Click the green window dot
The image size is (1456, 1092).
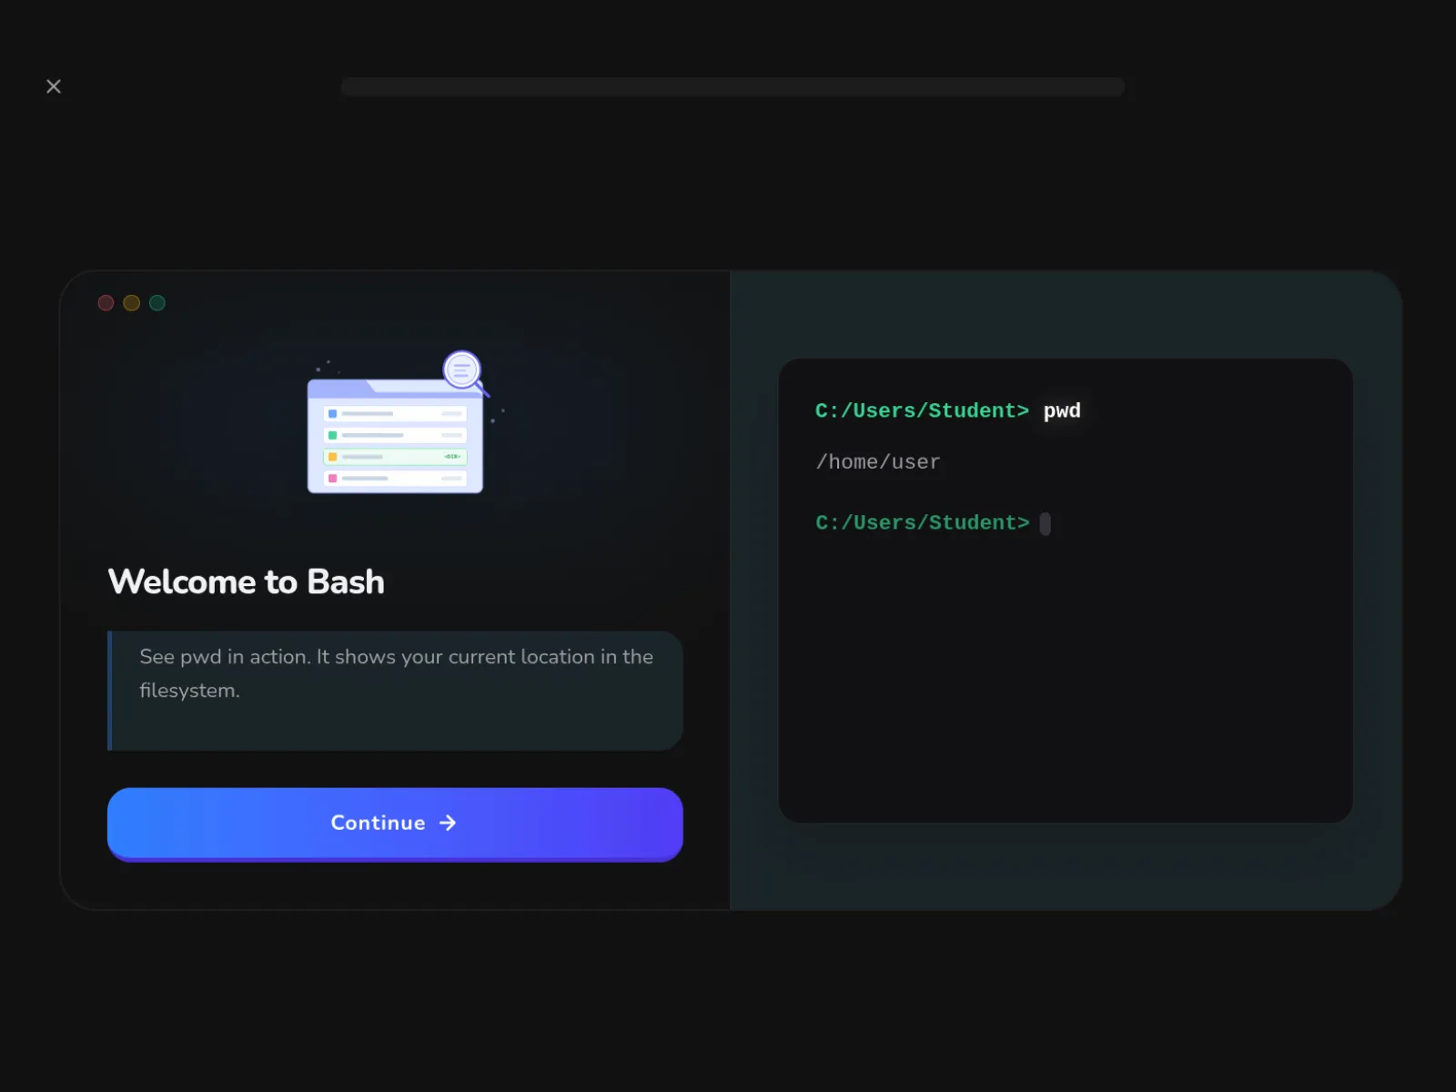157,303
